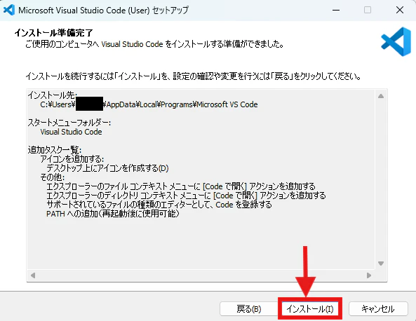The image size is (416, 321).
Task: Click the summary box scroll down arrow
Action: (x=381, y=264)
